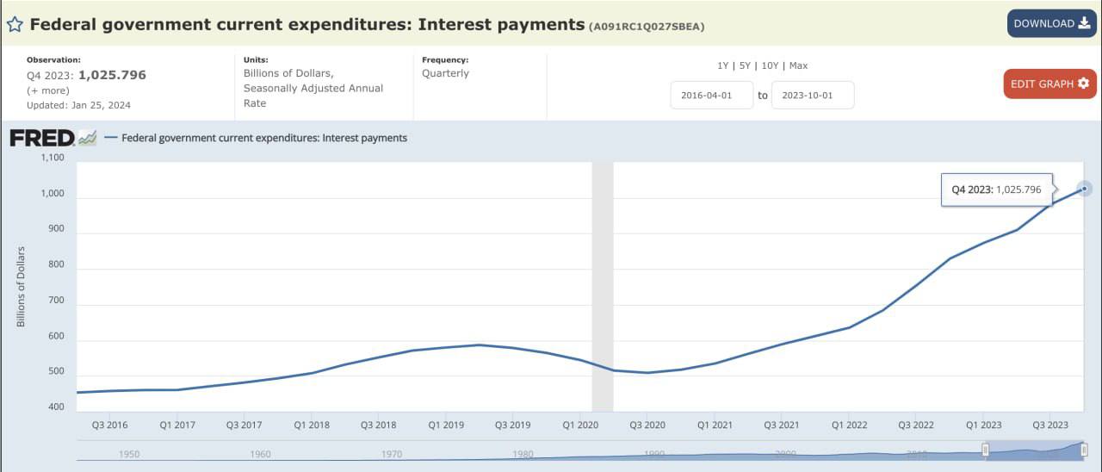Image resolution: width=1102 pixels, height=472 pixels.
Task: Click the blue legend line swatch
Action: point(110,138)
